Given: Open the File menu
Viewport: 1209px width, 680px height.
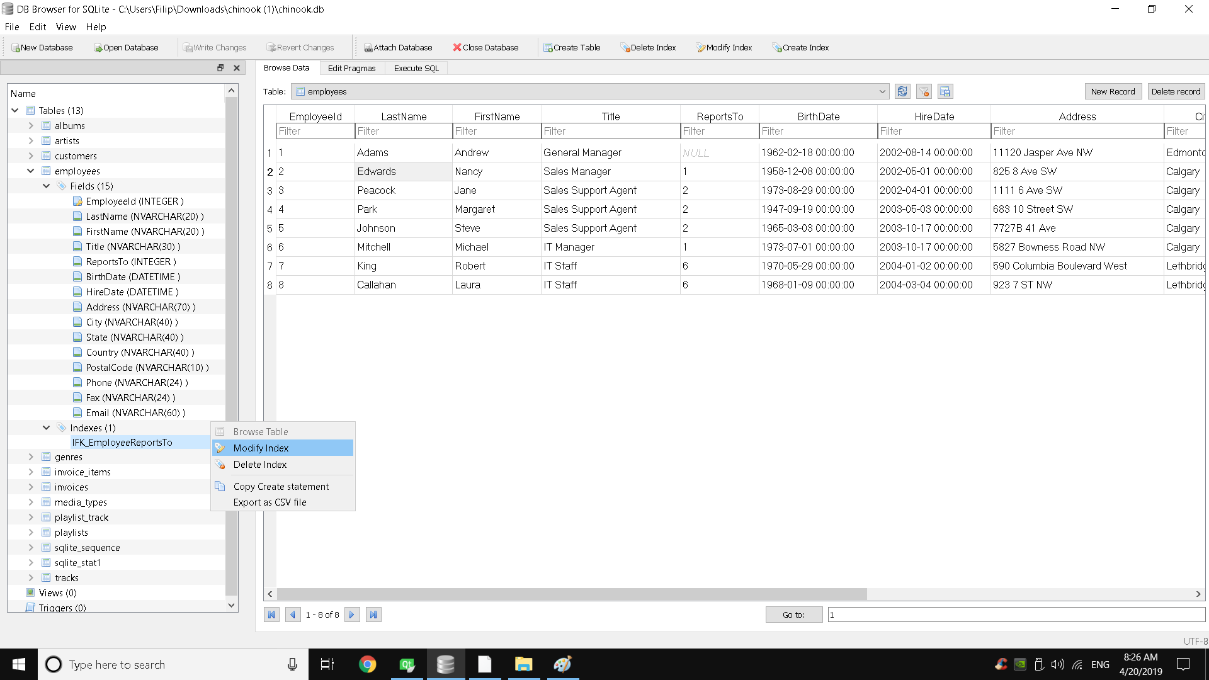Looking at the screenshot, I should pos(12,27).
